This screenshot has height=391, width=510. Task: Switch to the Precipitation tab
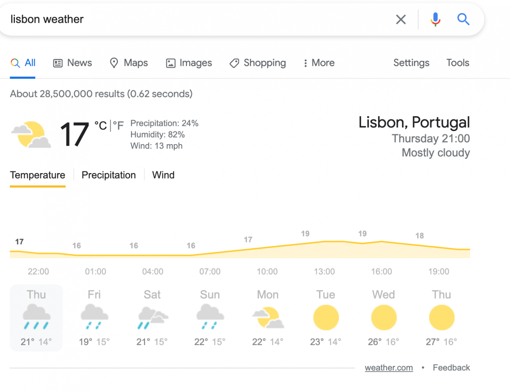tap(109, 175)
